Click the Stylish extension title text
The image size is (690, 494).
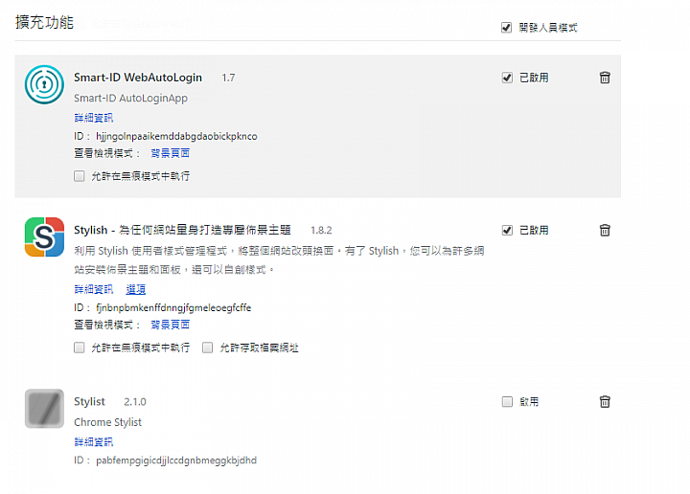click(182, 230)
